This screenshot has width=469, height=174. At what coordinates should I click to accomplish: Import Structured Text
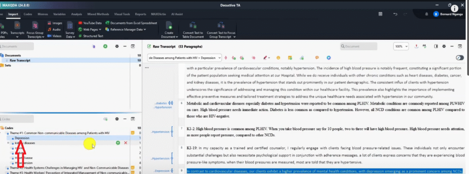91,36
